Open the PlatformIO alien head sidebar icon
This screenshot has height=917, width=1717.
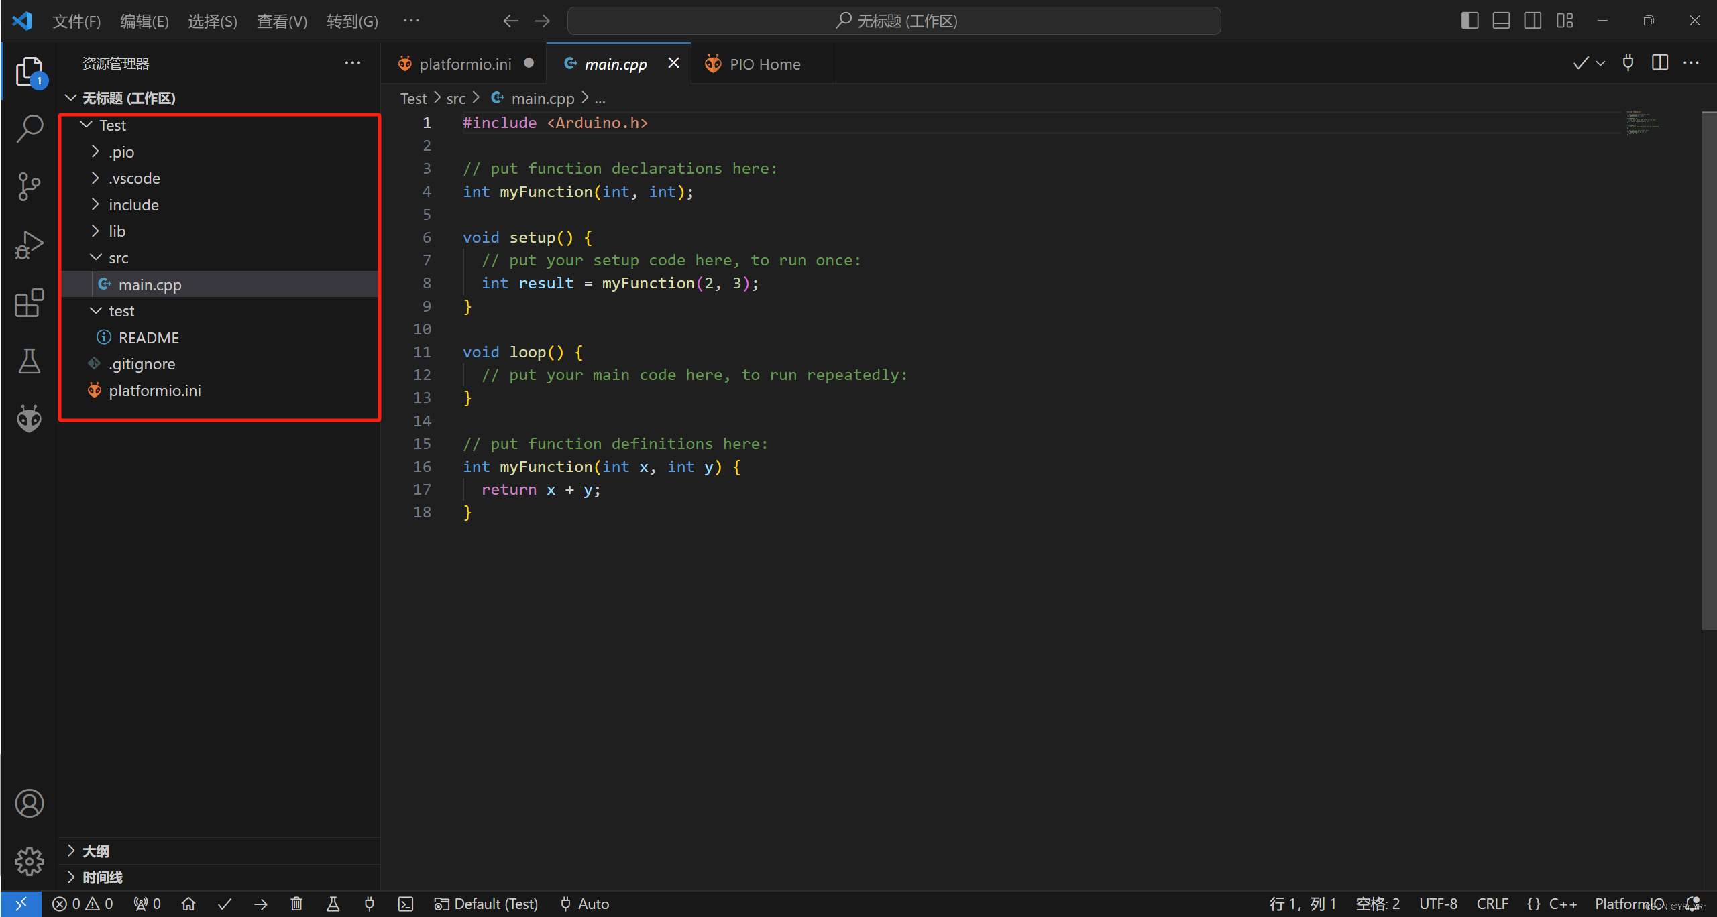click(29, 419)
